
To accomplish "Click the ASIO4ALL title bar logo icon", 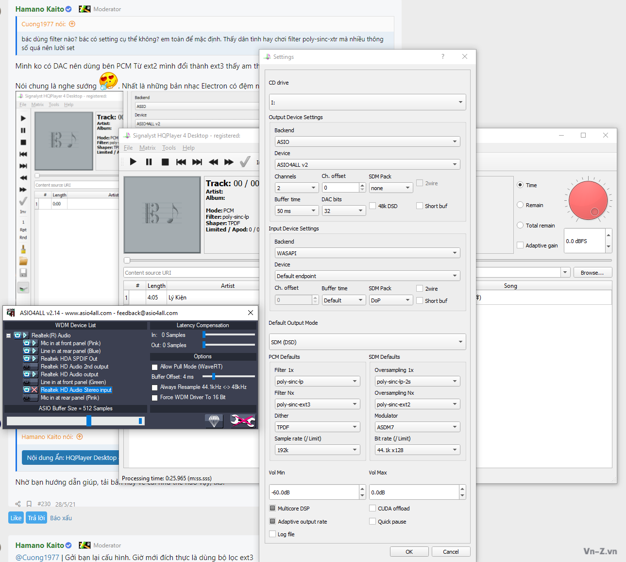I will (x=11, y=313).
